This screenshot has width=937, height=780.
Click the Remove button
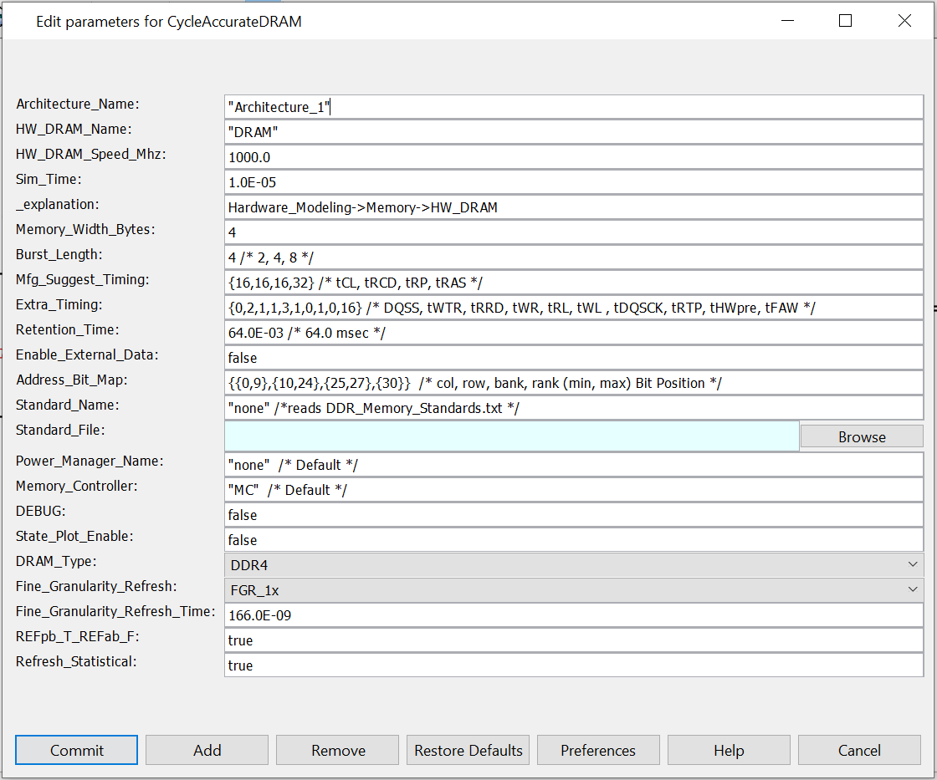338,750
